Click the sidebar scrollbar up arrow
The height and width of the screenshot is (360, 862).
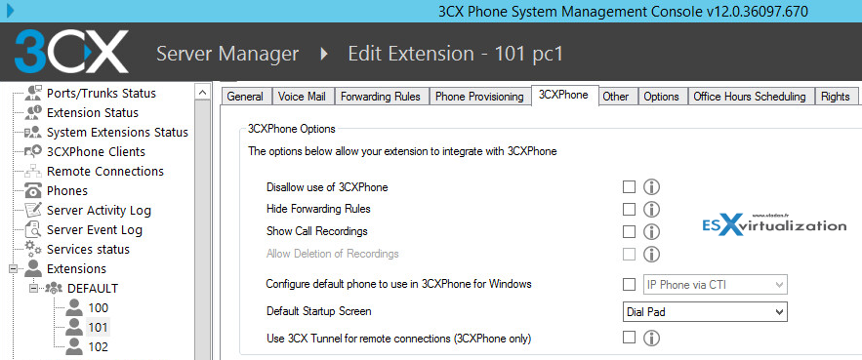[203, 93]
